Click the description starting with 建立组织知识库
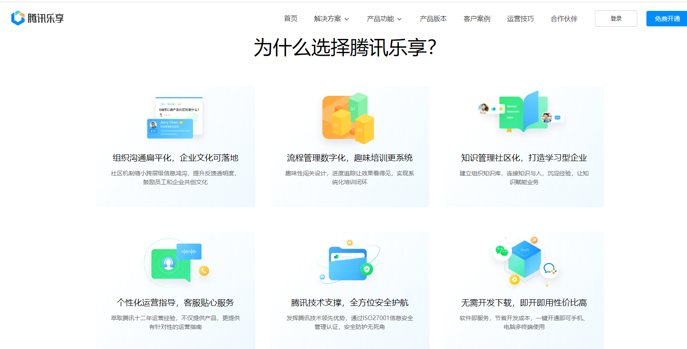Image resolution: width=687 pixels, height=349 pixels. (524, 177)
